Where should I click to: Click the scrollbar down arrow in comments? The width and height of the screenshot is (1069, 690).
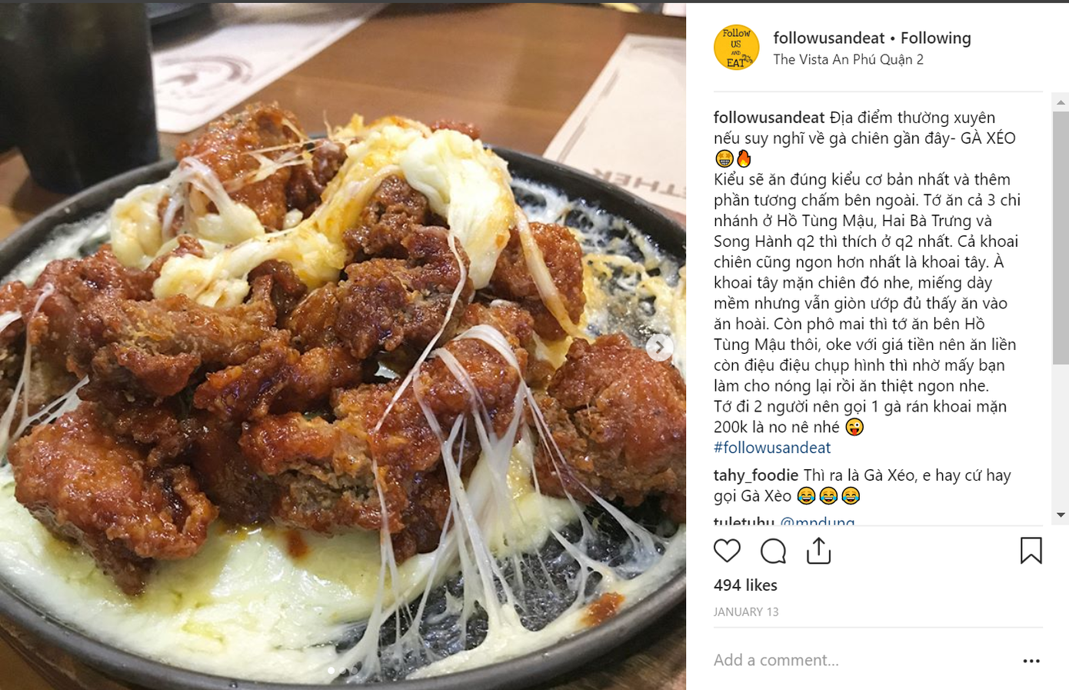click(1061, 515)
